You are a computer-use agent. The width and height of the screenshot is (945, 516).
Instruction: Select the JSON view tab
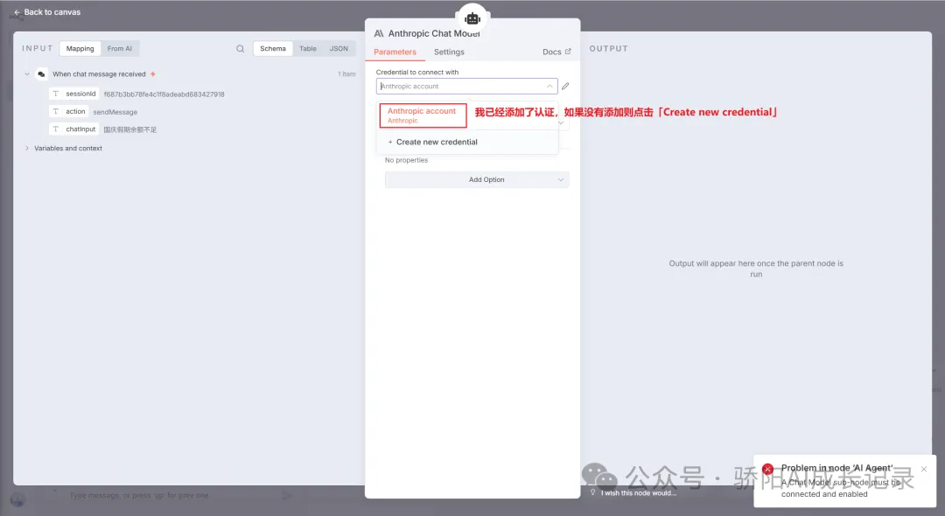tap(339, 49)
